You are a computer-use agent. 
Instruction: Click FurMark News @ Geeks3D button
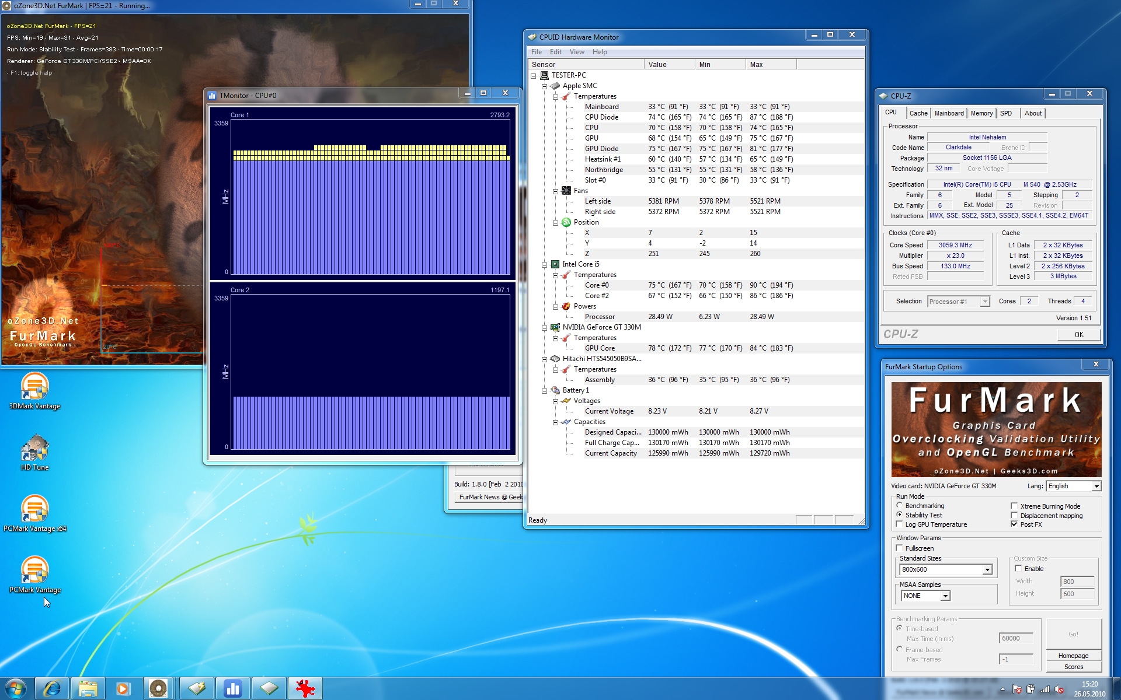point(490,497)
